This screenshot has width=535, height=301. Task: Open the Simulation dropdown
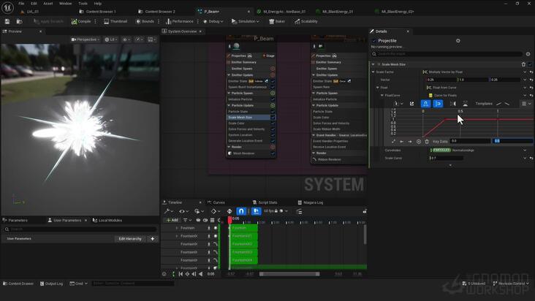tap(246, 21)
